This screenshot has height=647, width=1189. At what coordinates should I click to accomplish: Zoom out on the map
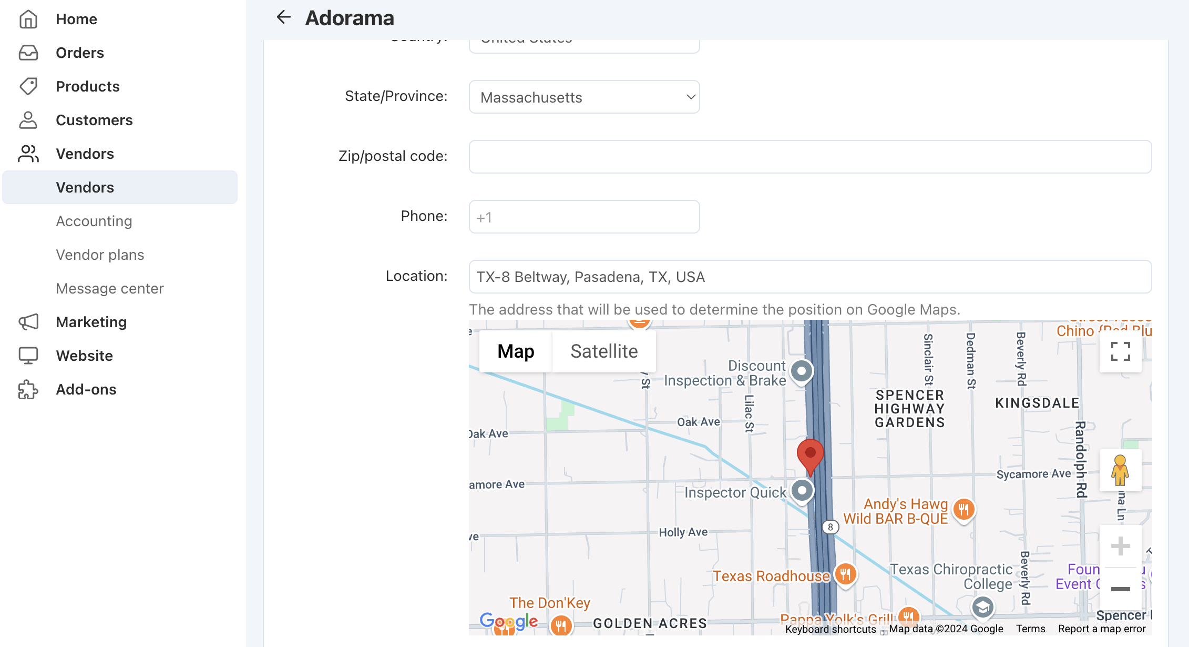coord(1121,589)
